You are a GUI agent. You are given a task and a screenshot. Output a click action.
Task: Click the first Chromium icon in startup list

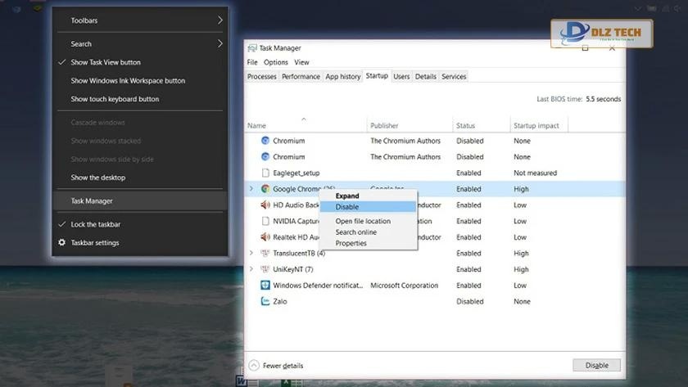[265, 141]
